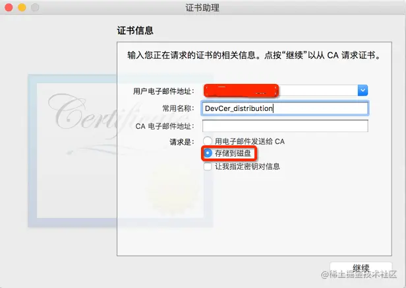406x288 pixels.
Task: Enable the 让我指定密钥对信息 checkbox
Action: [x=208, y=166]
